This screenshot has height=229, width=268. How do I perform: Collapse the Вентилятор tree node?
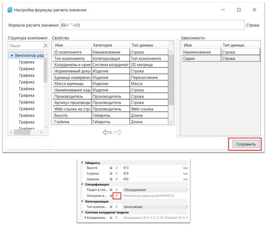pos(12,55)
